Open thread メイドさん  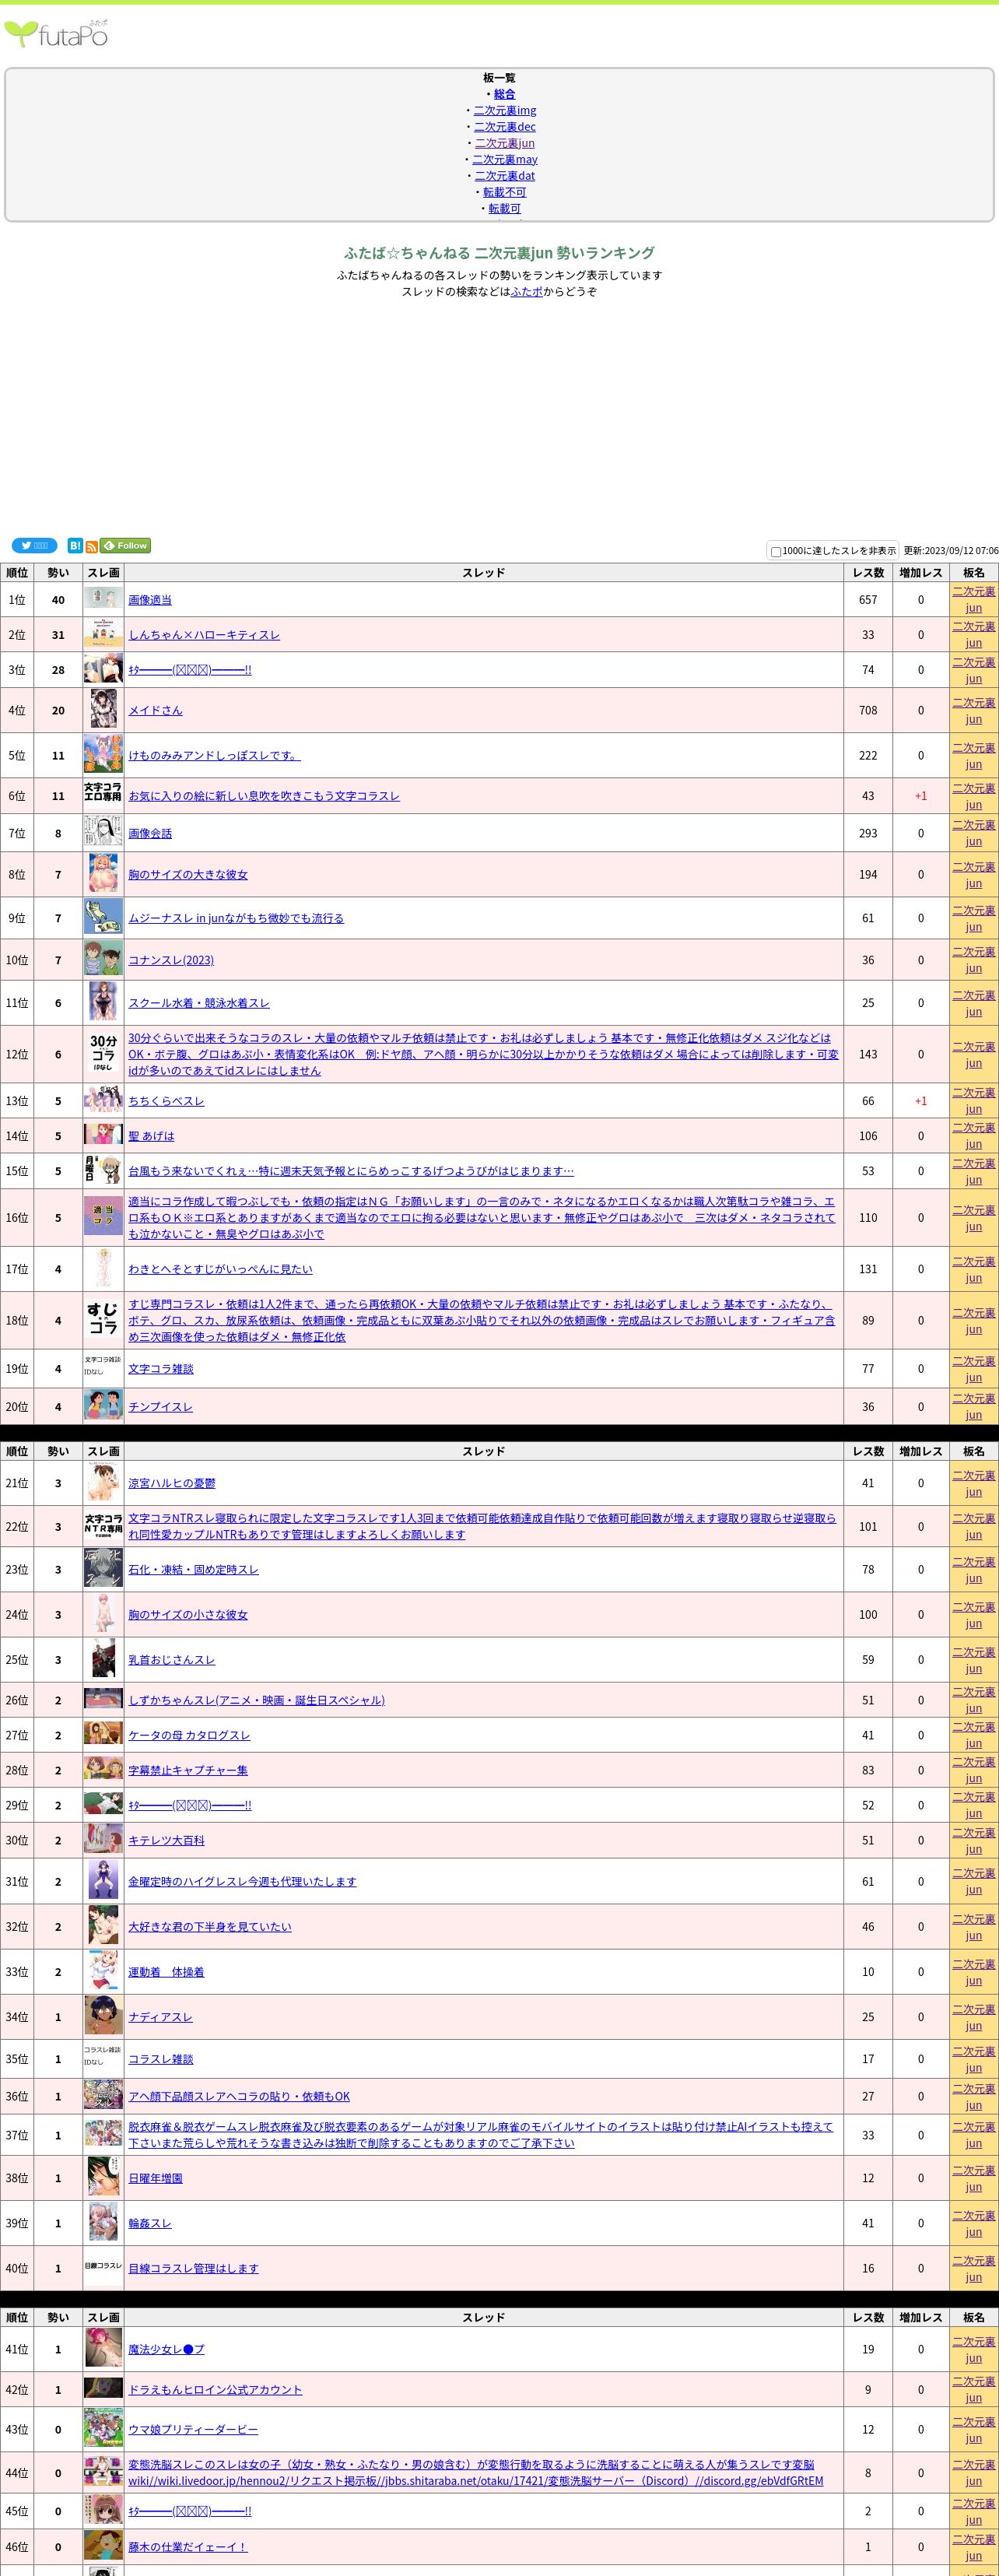tap(155, 710)
